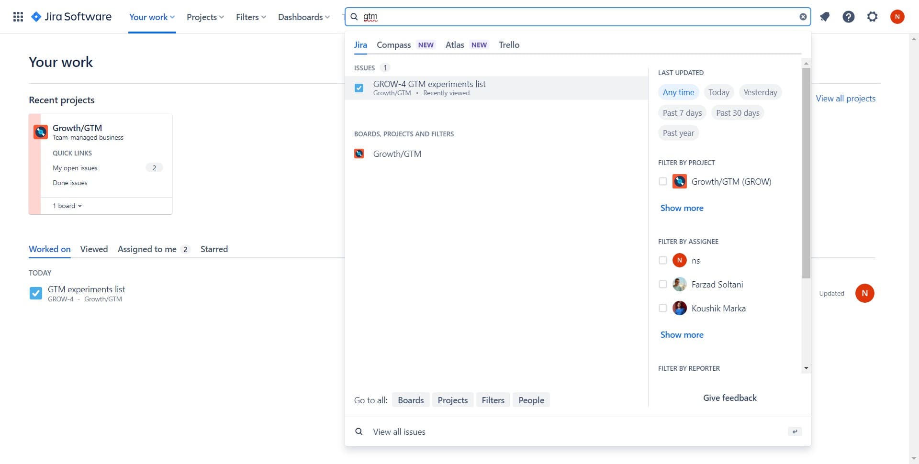Image resolution: width=919 pixels, height=464 pixels.
Task: Switch to the Compass search tab
Action: [393, 44]
